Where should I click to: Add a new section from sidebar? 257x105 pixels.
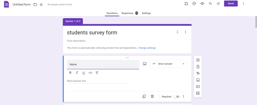(x=198, y=93)
